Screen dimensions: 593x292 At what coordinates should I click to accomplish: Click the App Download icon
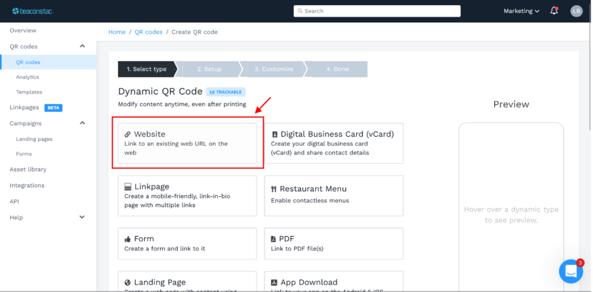tap(274, 283)
